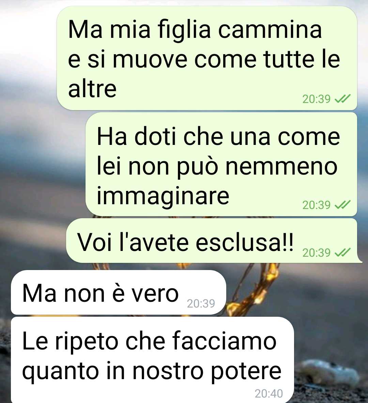The width and height of the screenshot is (368, 403).
Task: Select the message 'Le ripeto che facciamo'
Action: [153, 360]
